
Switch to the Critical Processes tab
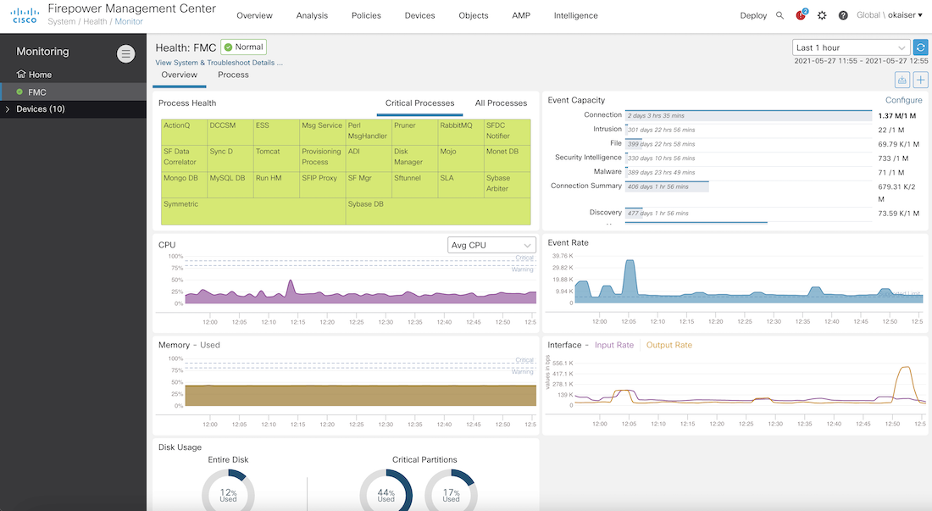coord(419,103)
